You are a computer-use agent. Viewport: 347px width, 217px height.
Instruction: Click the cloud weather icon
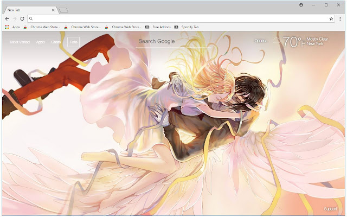coord(277,41)
